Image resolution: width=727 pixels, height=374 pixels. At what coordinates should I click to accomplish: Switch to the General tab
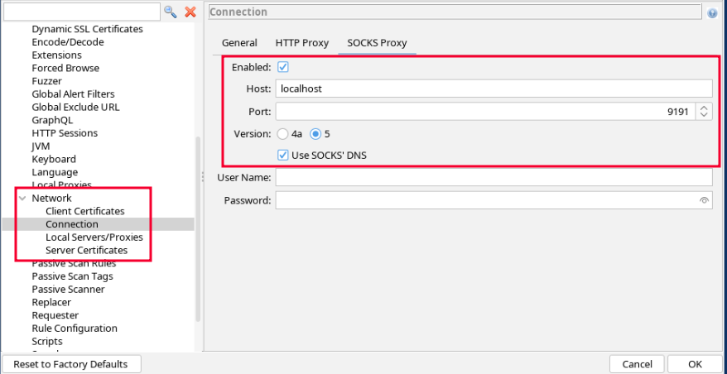click(x=239, y=43)
